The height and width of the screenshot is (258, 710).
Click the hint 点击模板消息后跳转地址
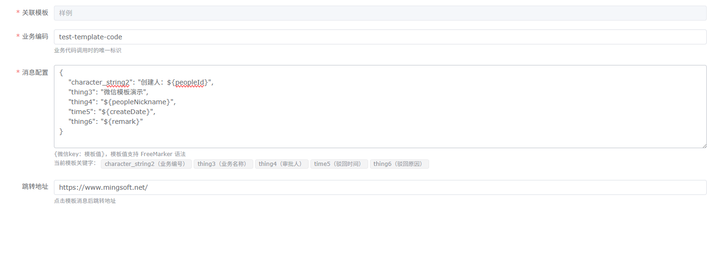point(85,201)
